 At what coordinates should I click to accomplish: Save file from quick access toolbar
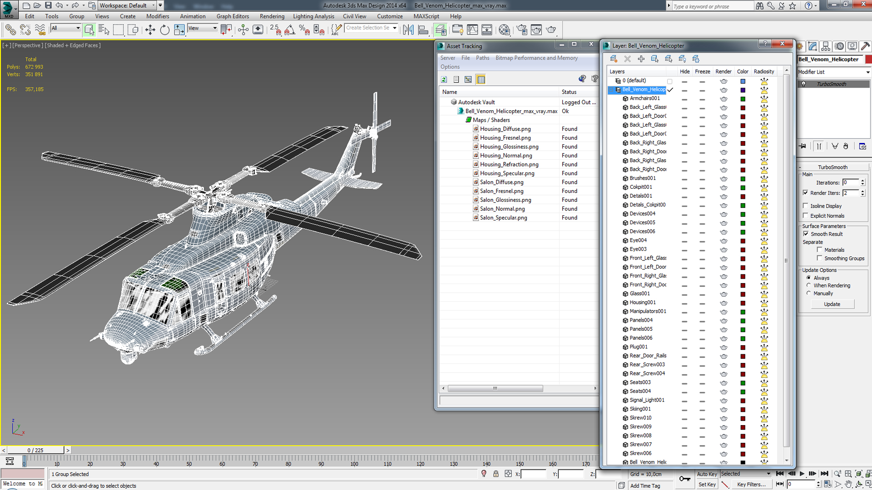(x=48, y=5)
